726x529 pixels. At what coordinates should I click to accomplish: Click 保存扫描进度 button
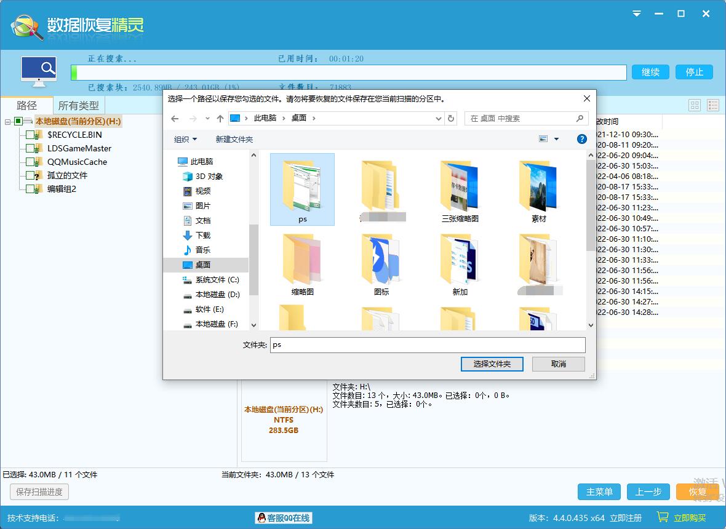(x=39, y=492)
